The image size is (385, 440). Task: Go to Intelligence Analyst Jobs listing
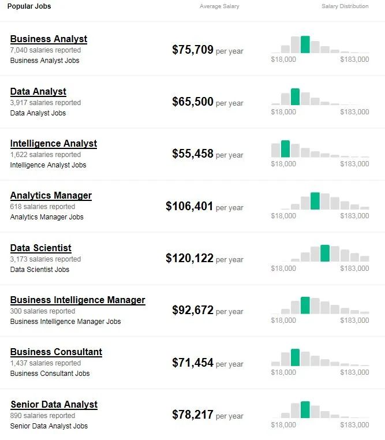point(48,165)
